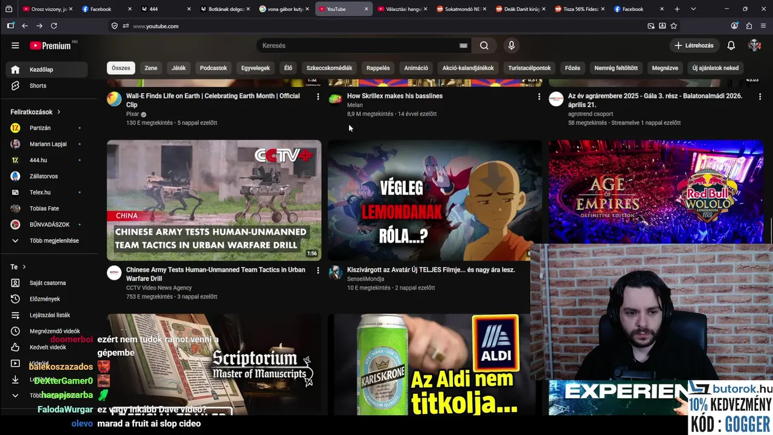Select the Zene filter chip

151,68
